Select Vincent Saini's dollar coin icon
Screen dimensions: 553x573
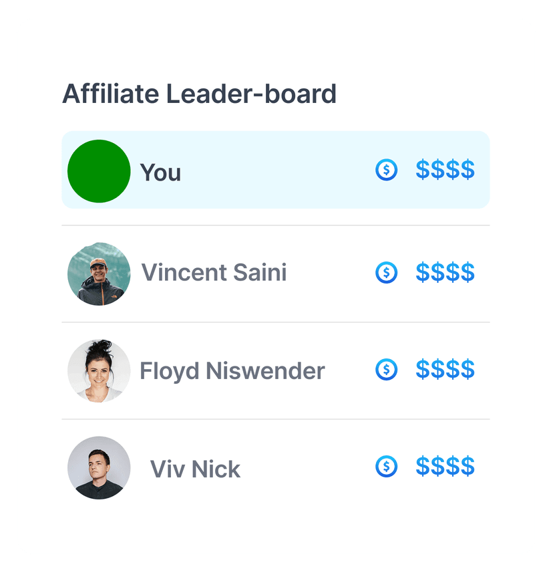pyautogui.click(x=387, y=272)
